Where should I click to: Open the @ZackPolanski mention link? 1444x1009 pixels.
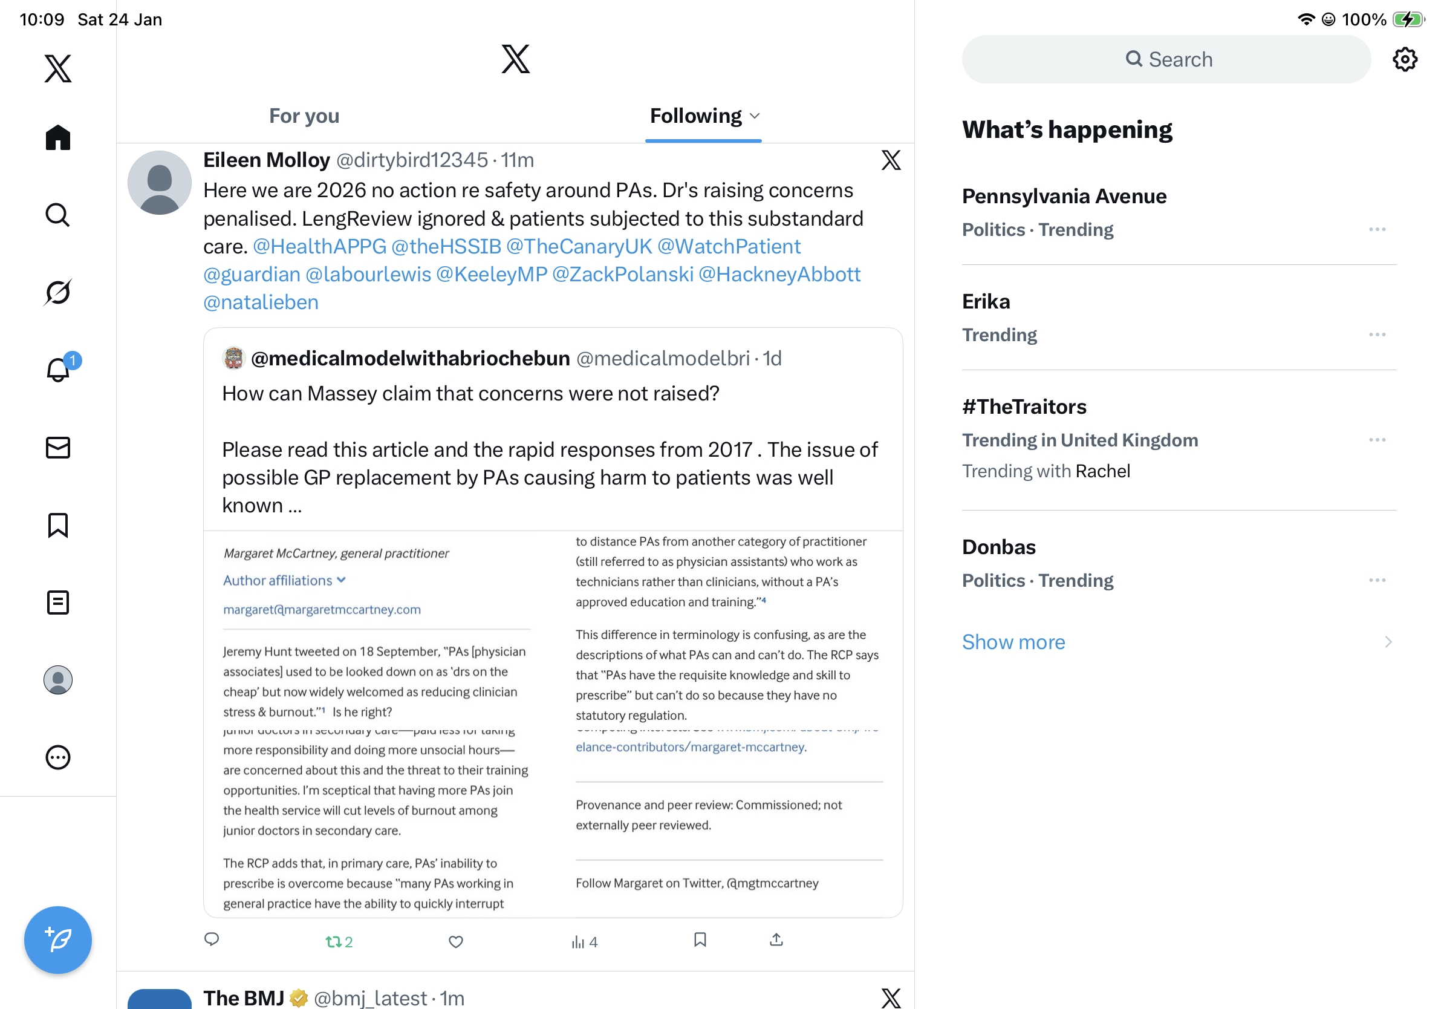click(x=623, y=274)
